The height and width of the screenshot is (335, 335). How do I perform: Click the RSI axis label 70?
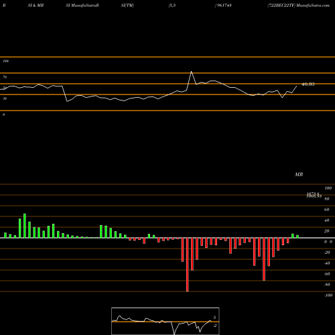(x=5, y=77)
